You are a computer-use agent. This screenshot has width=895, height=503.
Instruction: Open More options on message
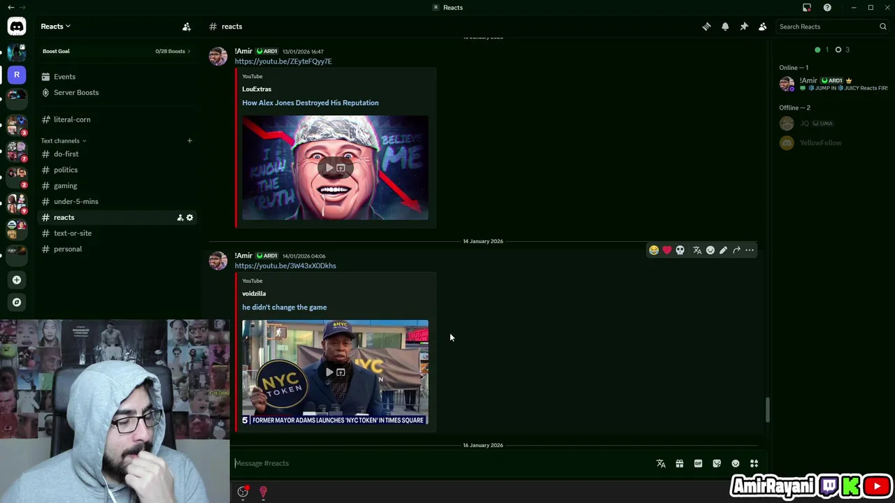click(x=750, y=250)
